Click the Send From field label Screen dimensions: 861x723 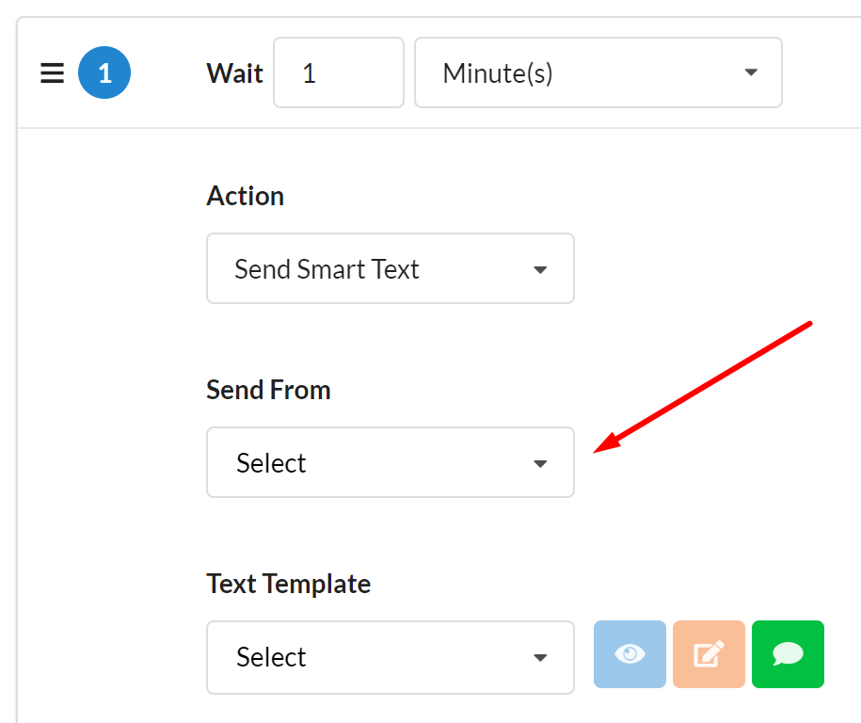tap(268, 390)
